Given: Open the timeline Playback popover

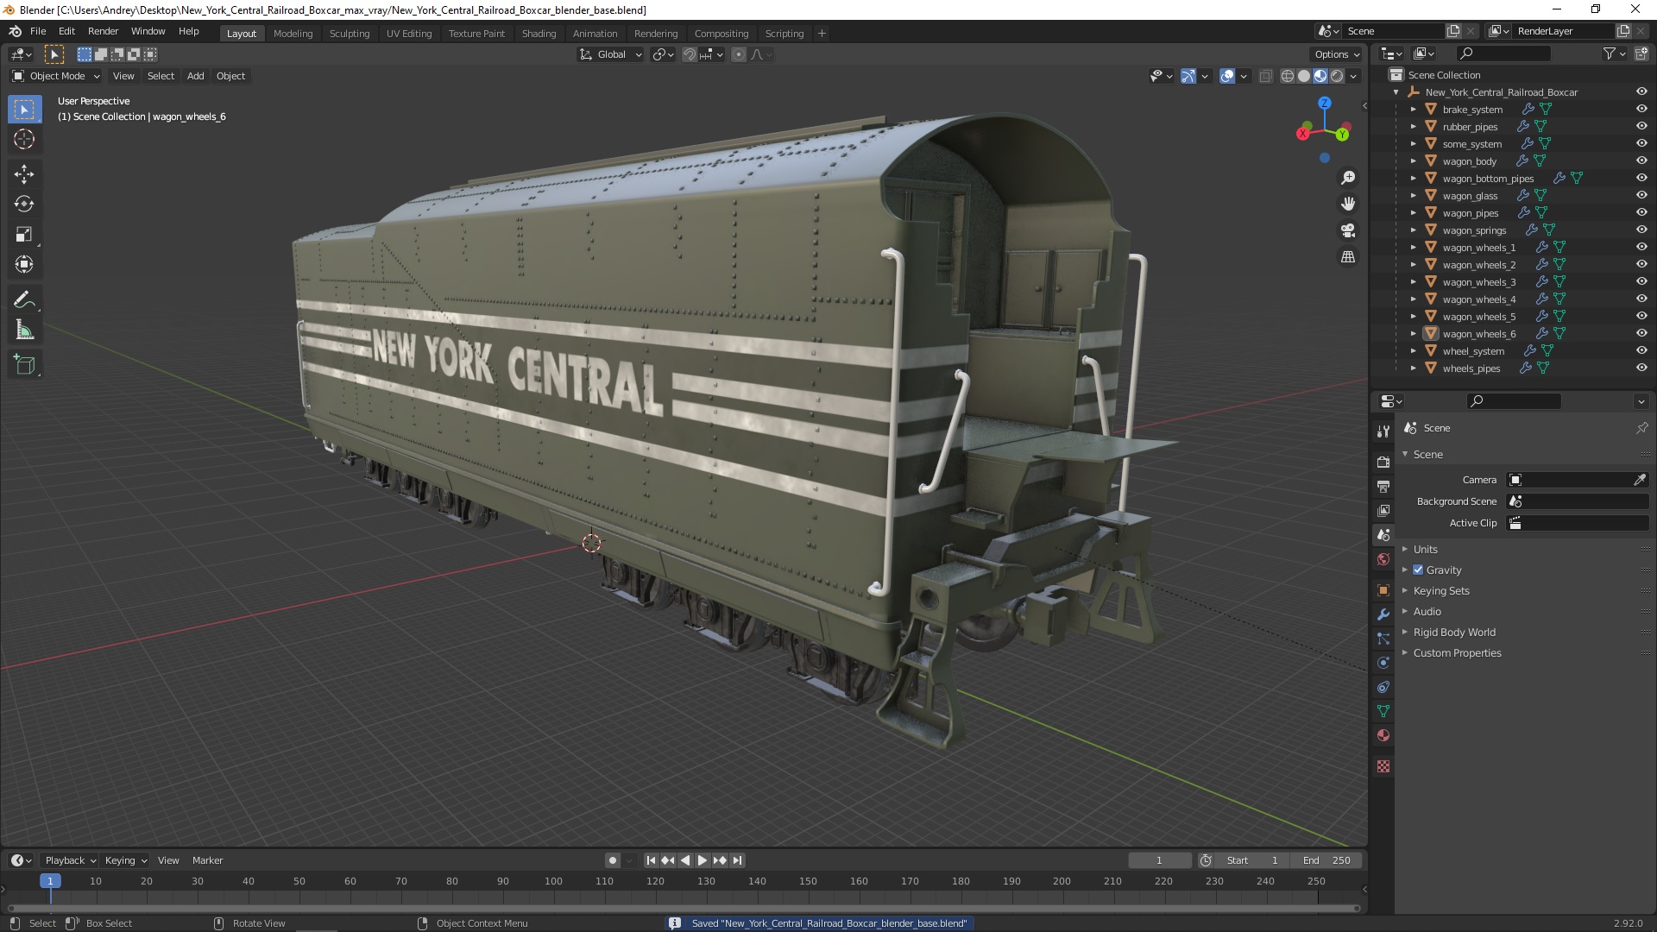Looking at the screenshot, I should point(70,860).
